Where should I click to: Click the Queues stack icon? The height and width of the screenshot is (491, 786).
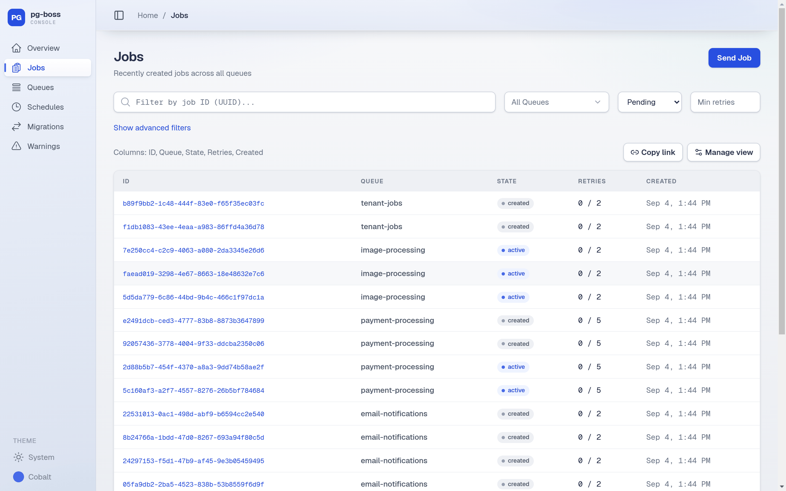click(16, 87)
